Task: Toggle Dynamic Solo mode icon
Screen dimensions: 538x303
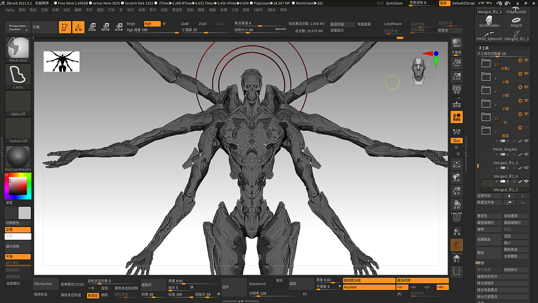Action: (x=456, y=258)
